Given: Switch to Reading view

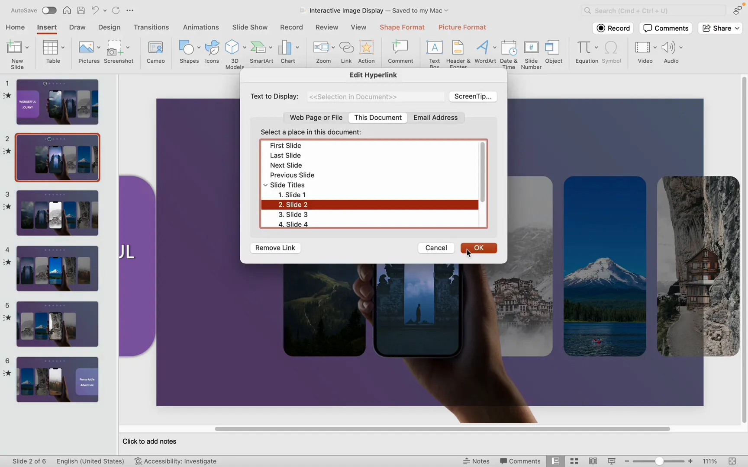Looking at the screenshot, I should pos(593,461).
